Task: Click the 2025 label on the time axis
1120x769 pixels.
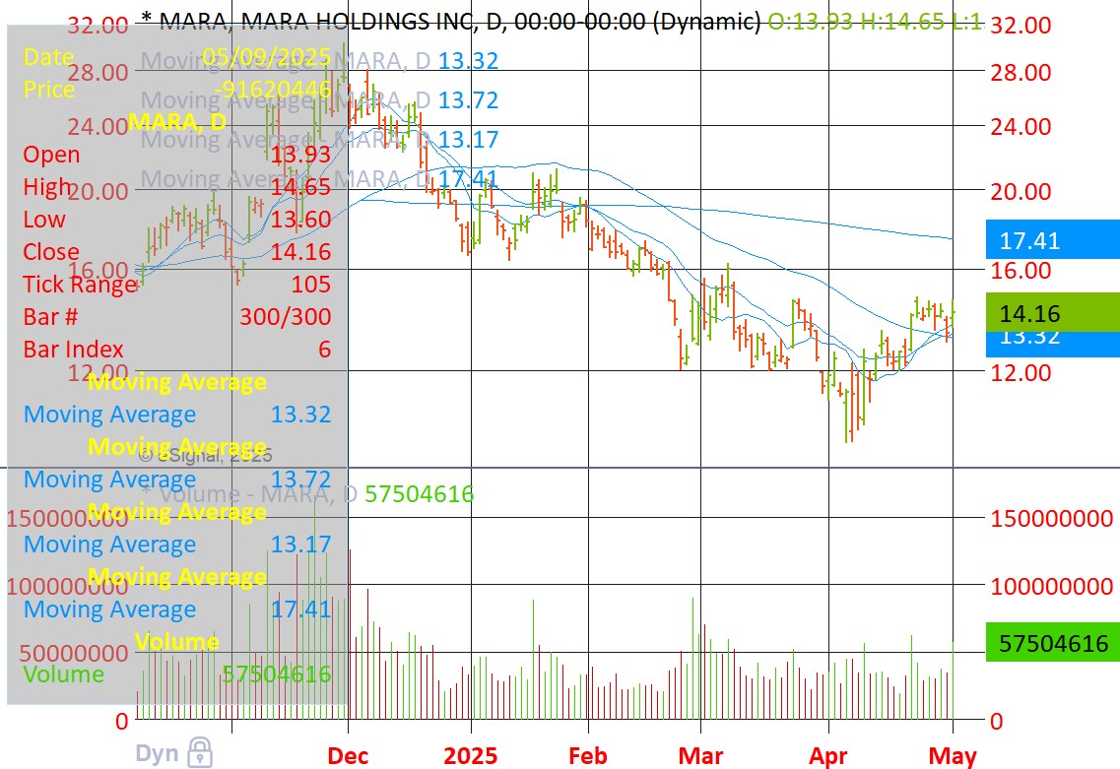Action: tap(470, 755)
